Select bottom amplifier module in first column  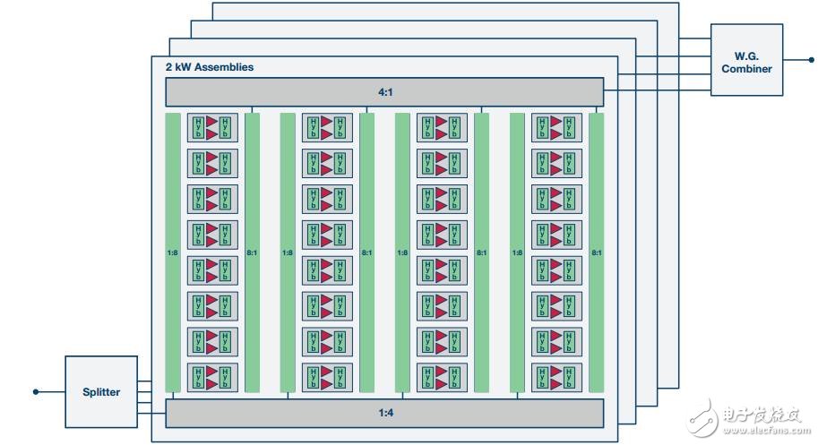pos(212,377)
